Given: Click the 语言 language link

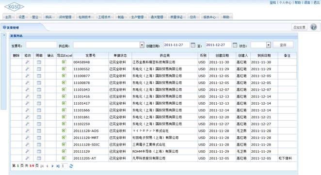Looking at the screenshot, I should pyautogui.click(x=307, y=2).
